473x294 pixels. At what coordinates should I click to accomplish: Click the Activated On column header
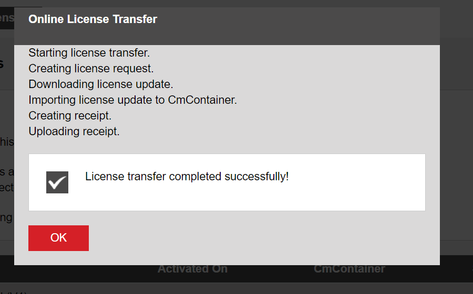coord(192,269)
